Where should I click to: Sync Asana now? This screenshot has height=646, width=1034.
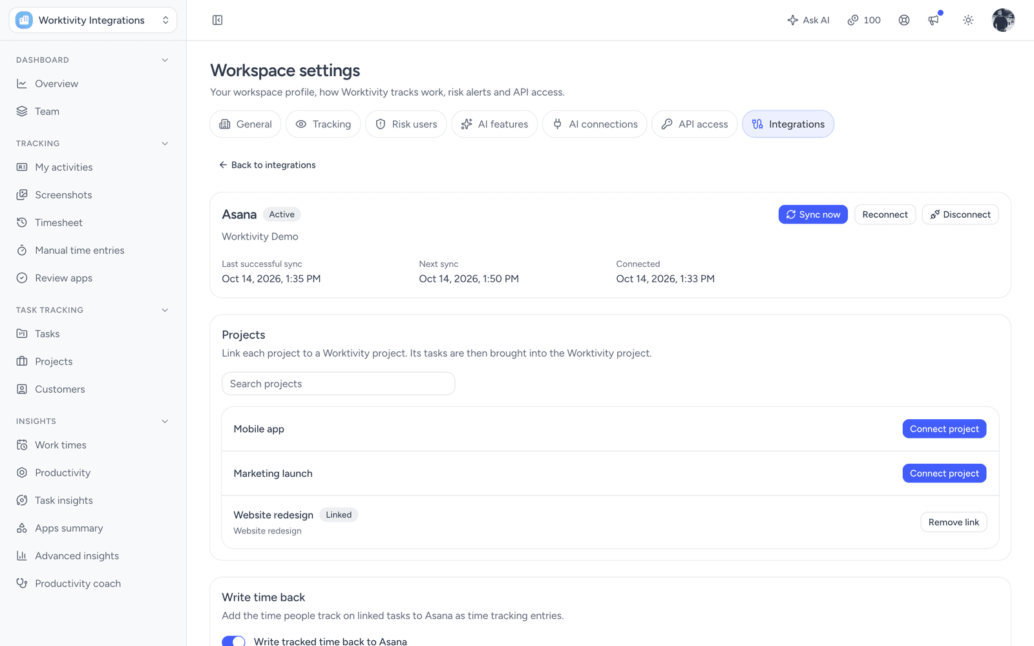click(813, 214)
